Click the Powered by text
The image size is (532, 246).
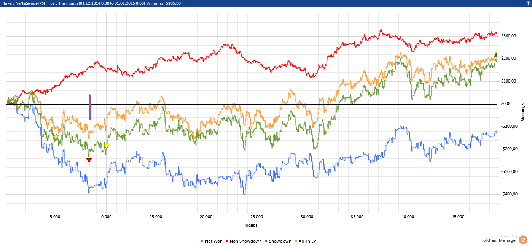pyautogui.click(x=509, y=236)
